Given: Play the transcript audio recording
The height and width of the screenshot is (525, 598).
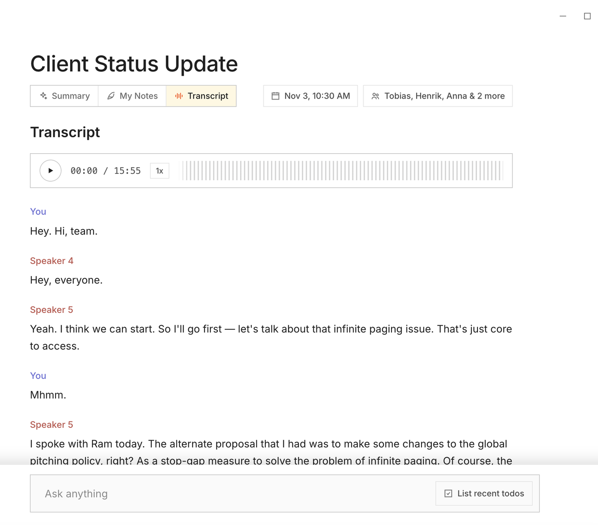Looking at the screenshot, I should click(x=50, y=170).
